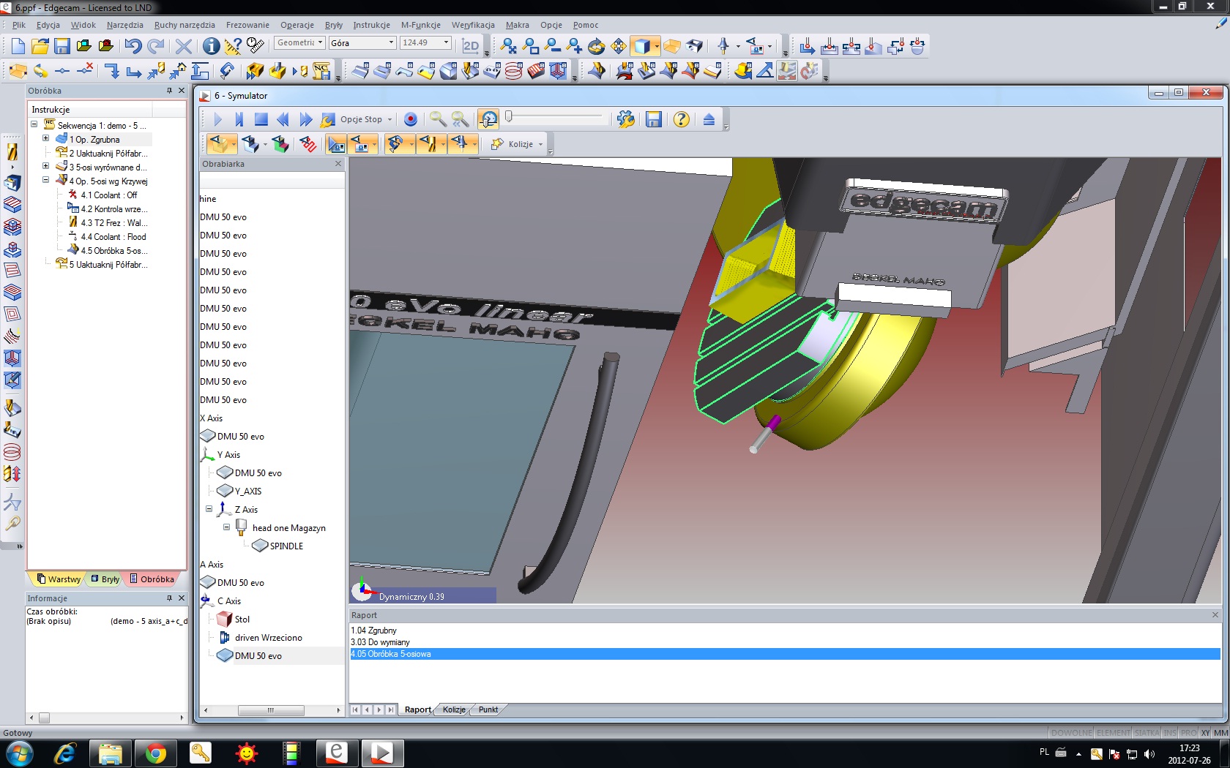The image size is (1230, 768).
Task: Open the Weryfikacja menu
Action: (x=473, y=25)
